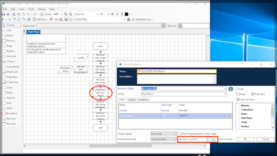
Task: Click the expression calculator icon
Action: 163,26
